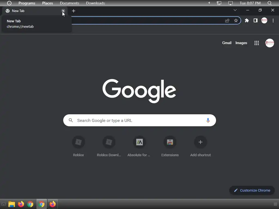Open the Gmail link
Viewport: 279px width, 209px height.
[x=227, y=43]
